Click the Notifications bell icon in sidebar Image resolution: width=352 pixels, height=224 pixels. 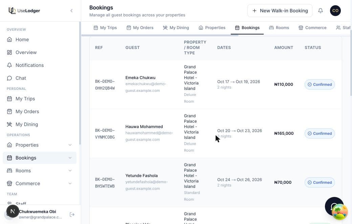(x=9, y=65)
